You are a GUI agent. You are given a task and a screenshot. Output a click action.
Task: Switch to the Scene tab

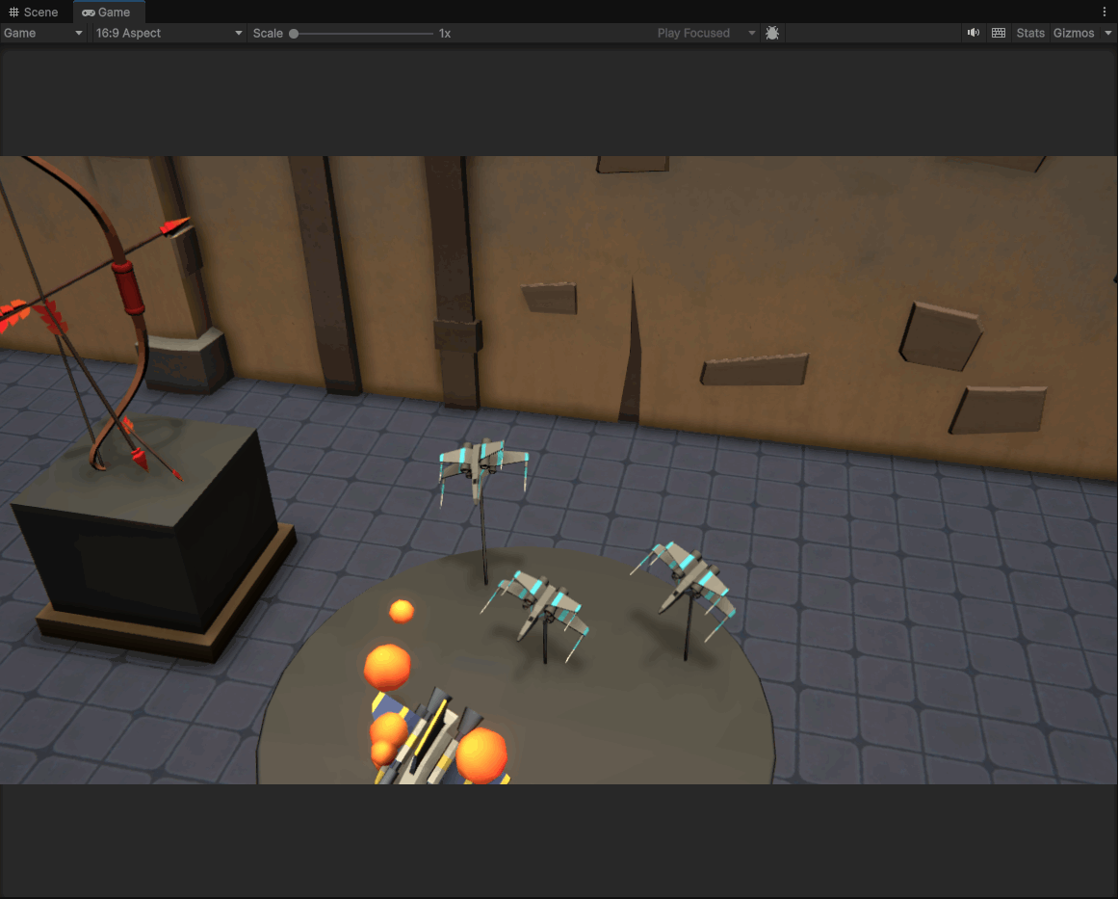tap(34, 13)
